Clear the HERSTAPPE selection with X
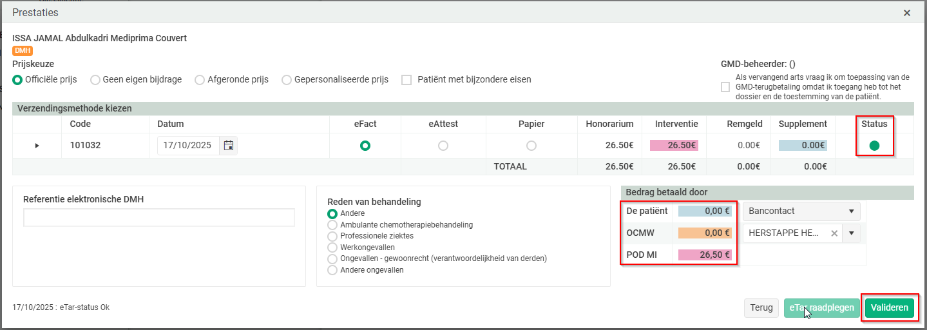 (834, 233)
